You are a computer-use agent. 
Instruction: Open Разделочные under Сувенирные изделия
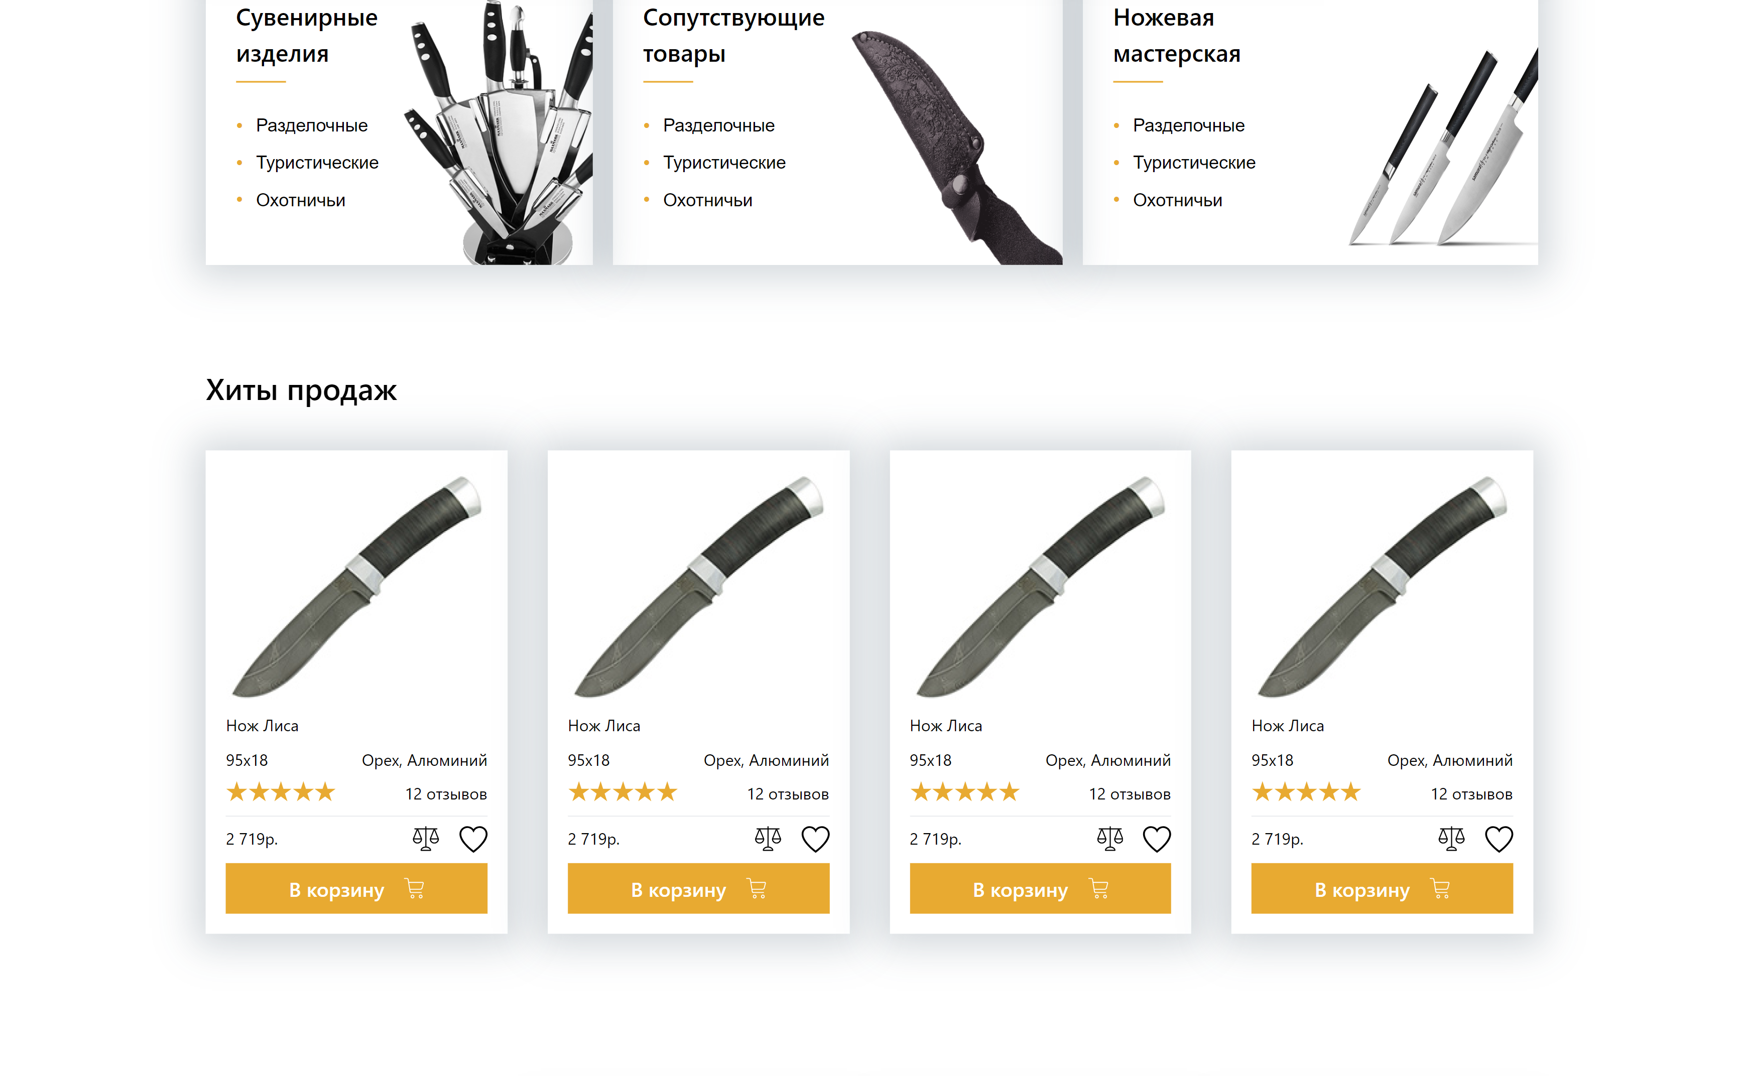(x=312, y=125)
